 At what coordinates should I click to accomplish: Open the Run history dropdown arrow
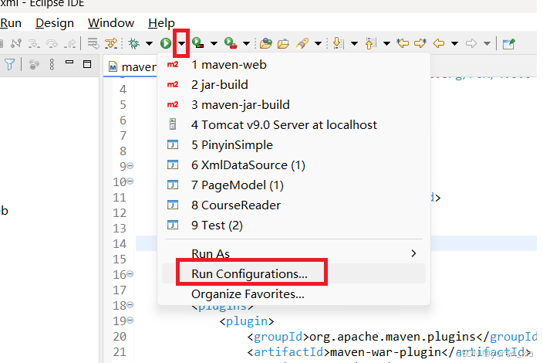pyautogui.click(x=181, y=44)
